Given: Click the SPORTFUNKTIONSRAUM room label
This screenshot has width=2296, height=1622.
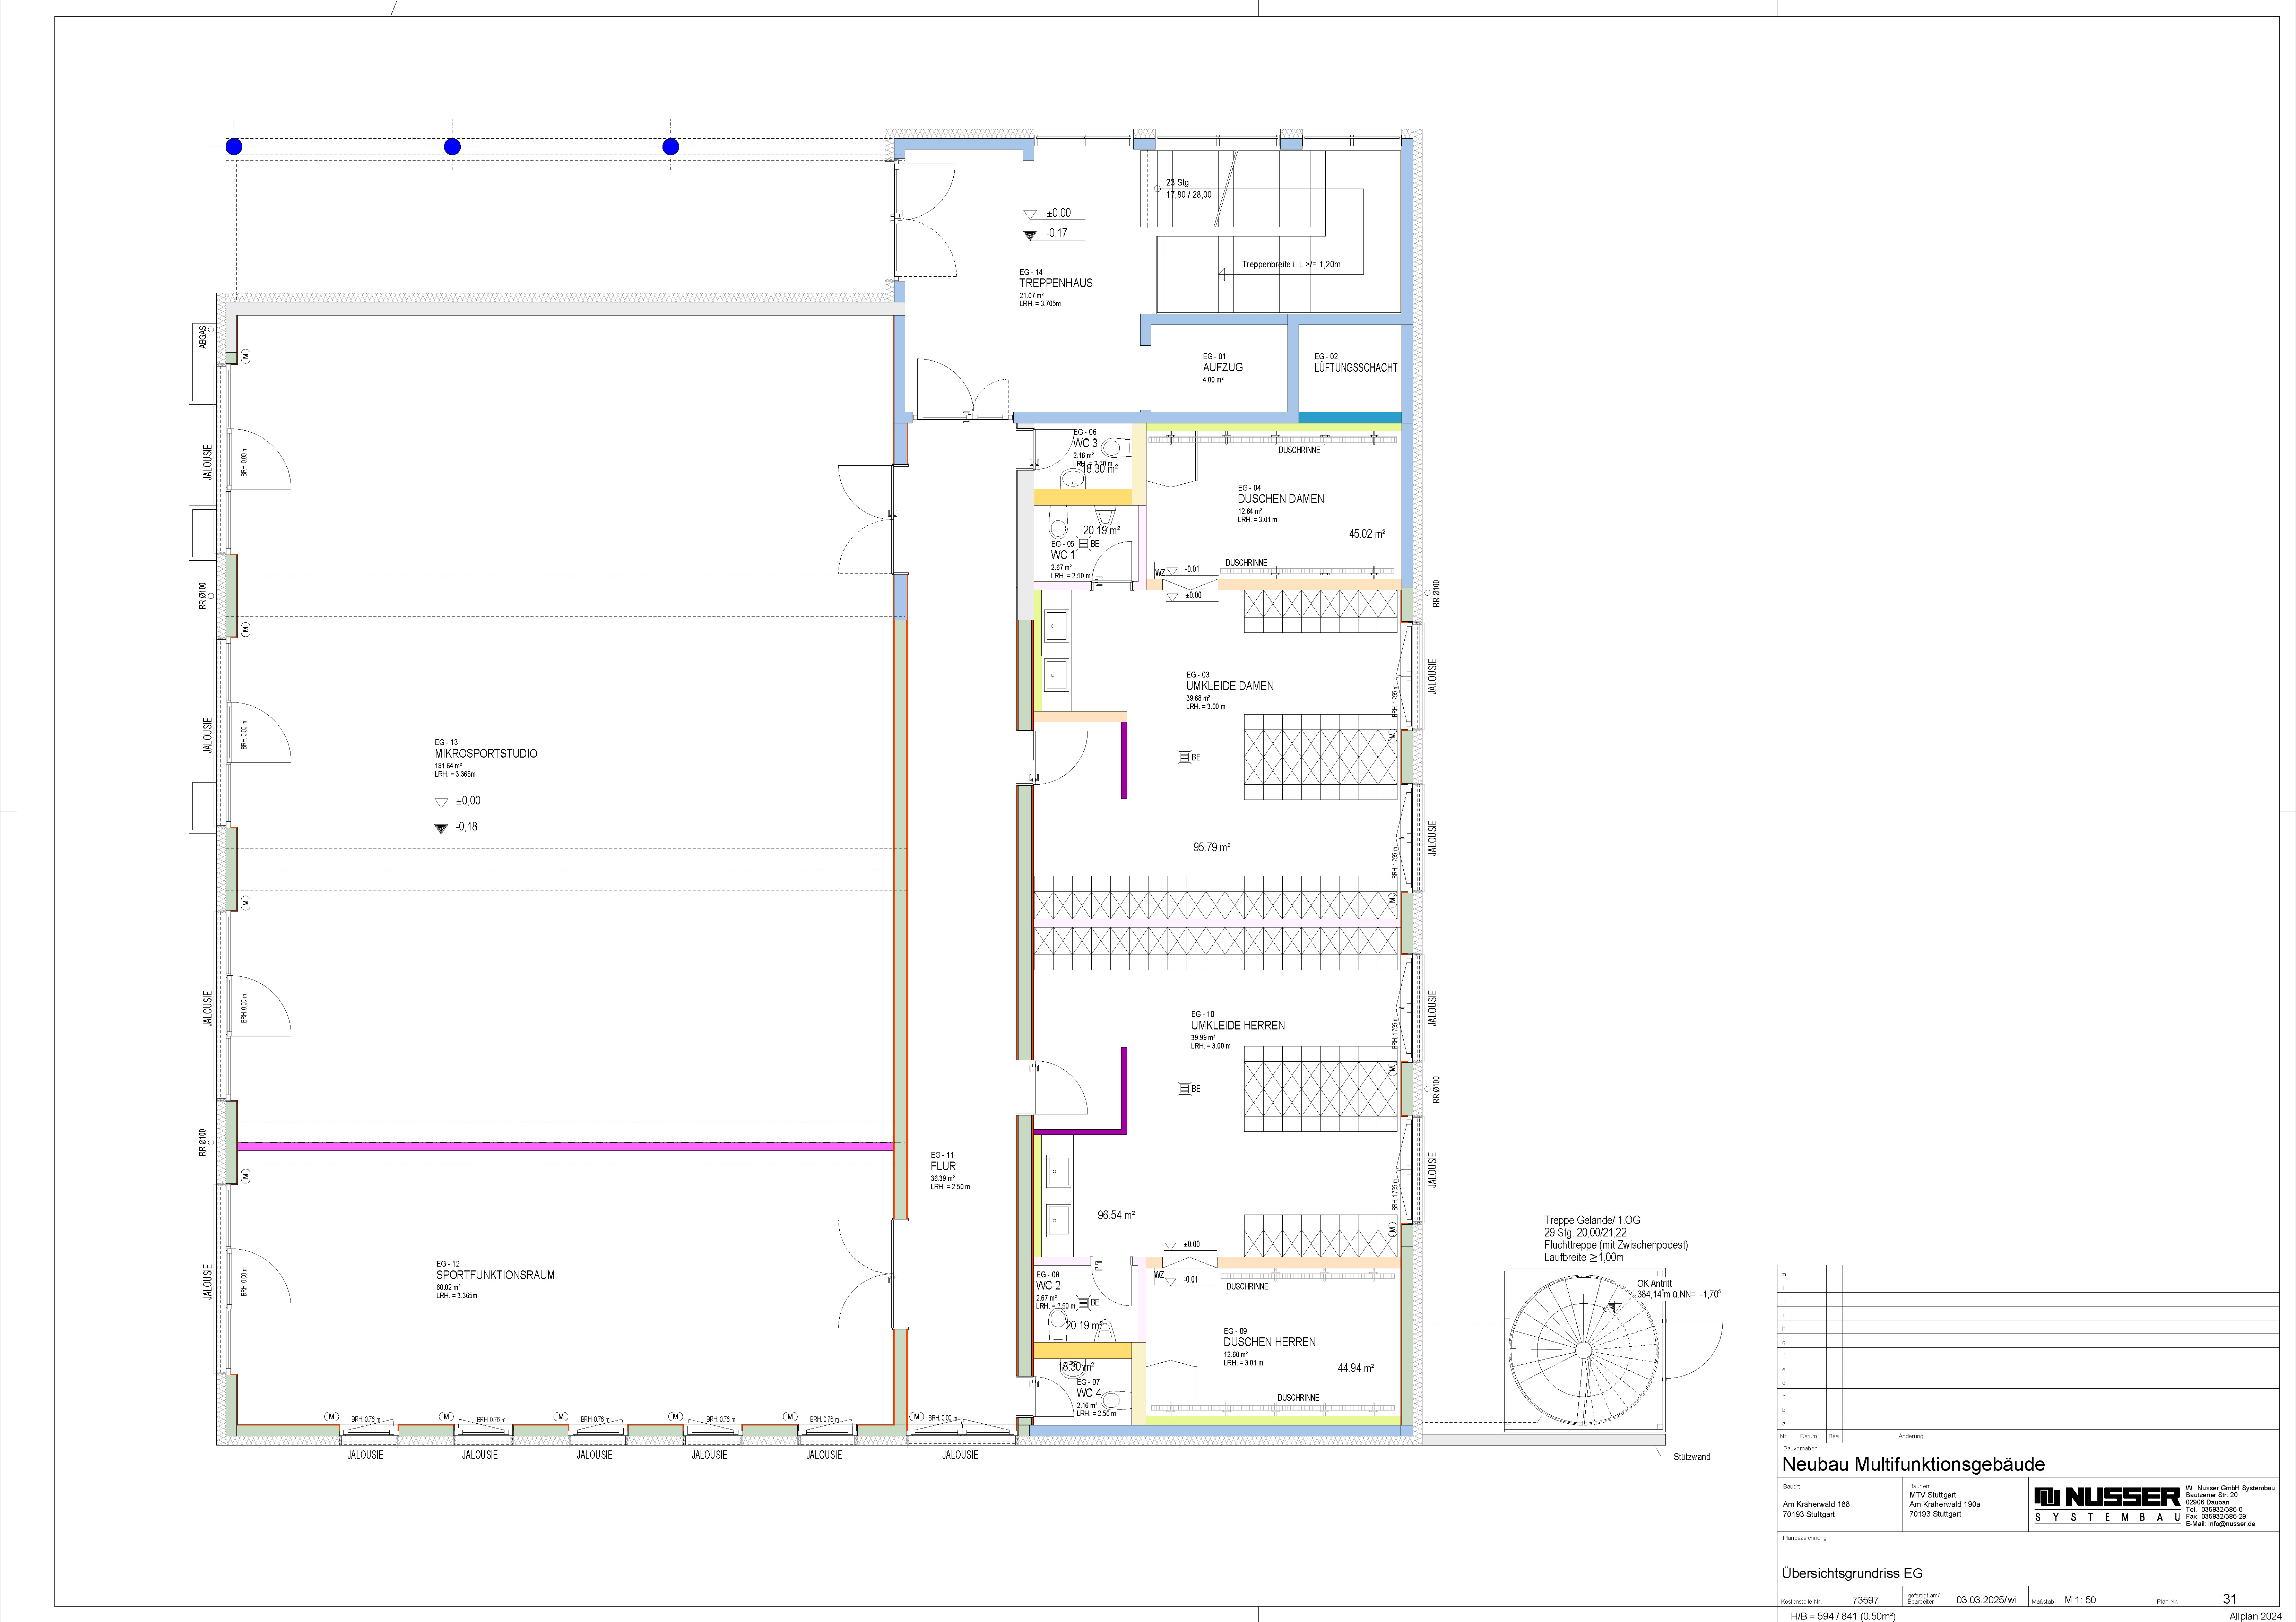Looking at the screenshot, I should click(x=495, y=1275).
